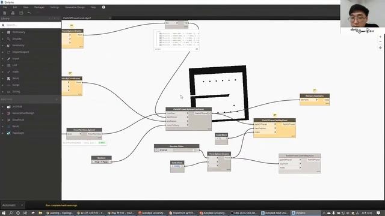Image resolution: width=385 pixels, height=216 pixels.
Task: Expand the List library category
Action: coord(2,65)
